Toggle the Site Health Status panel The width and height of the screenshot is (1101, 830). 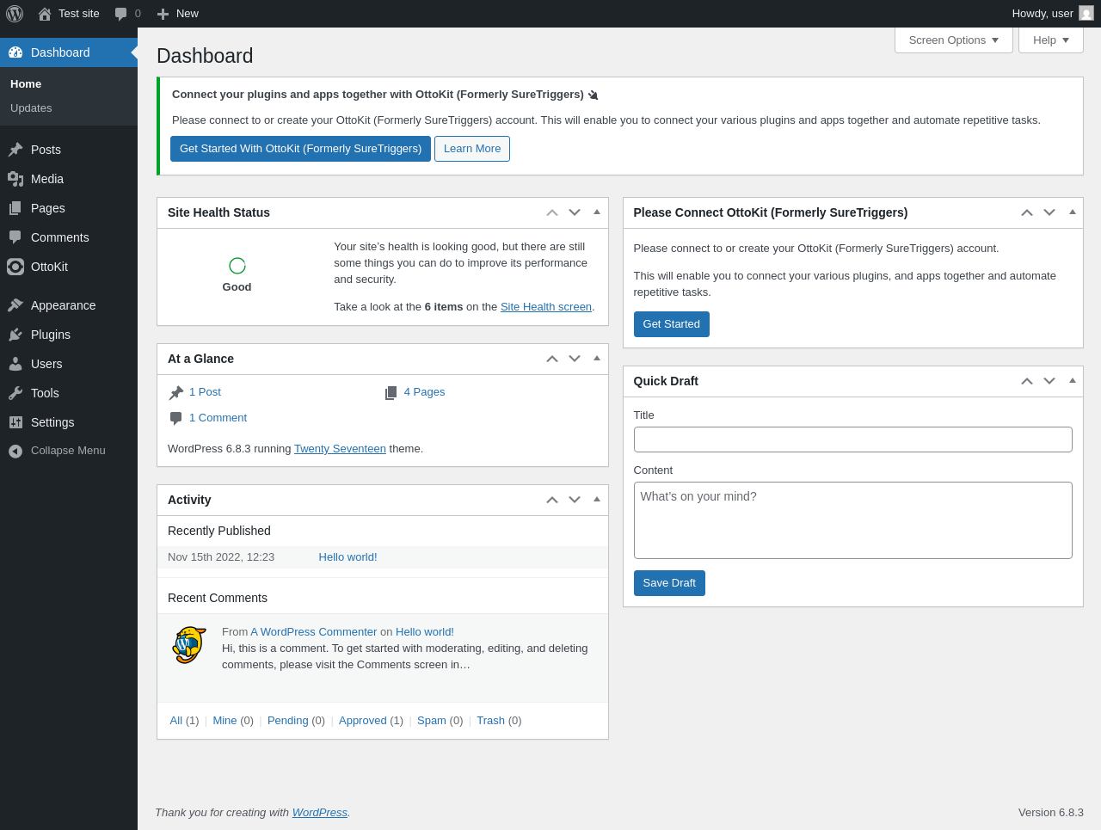(597, 212)
